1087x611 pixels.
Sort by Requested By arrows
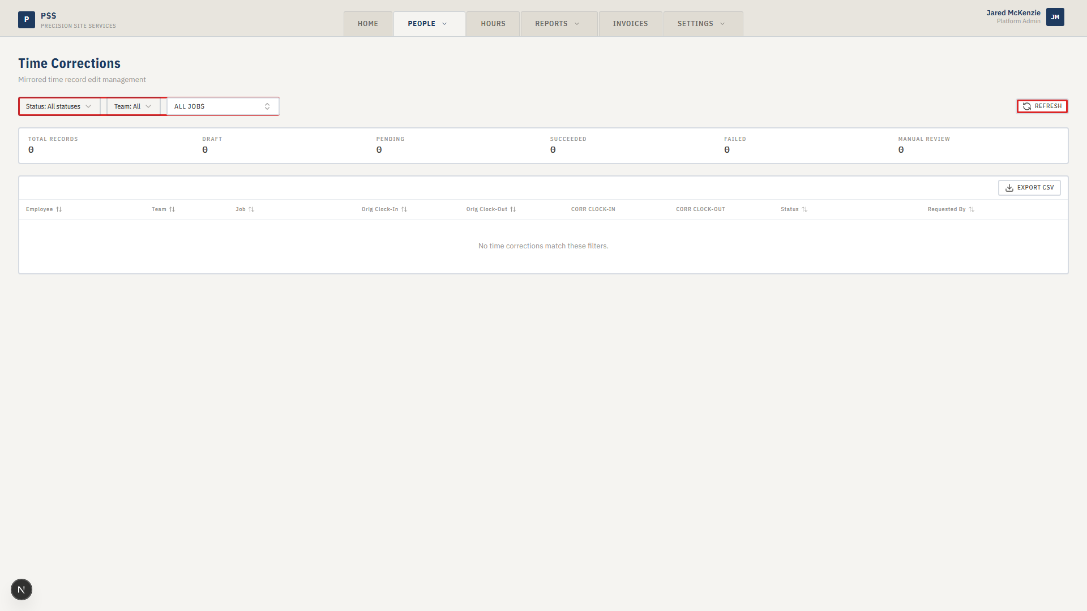[972, 209]
